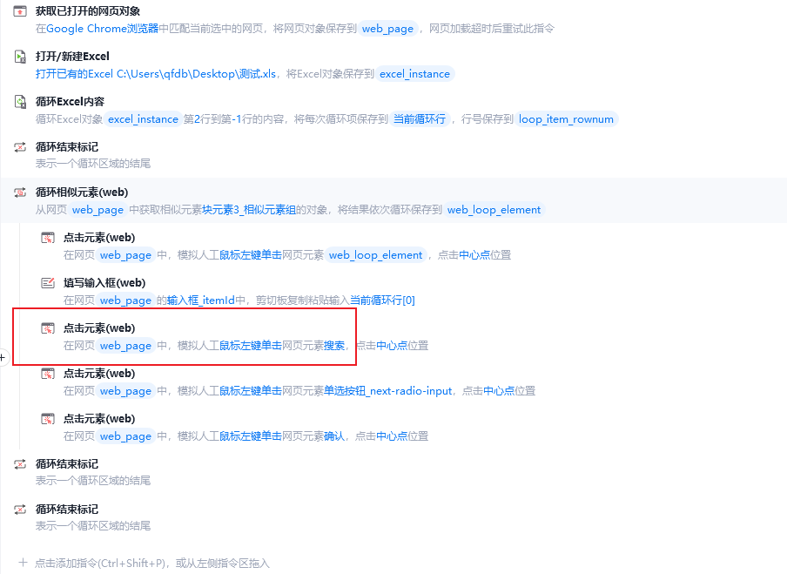Open the 确认 element link
This screenshot has width=787, height=574.
334,436
